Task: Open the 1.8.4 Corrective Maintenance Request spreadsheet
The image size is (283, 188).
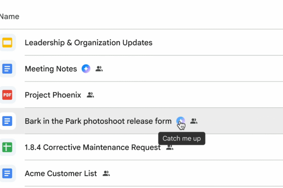Action: point(92,147)
